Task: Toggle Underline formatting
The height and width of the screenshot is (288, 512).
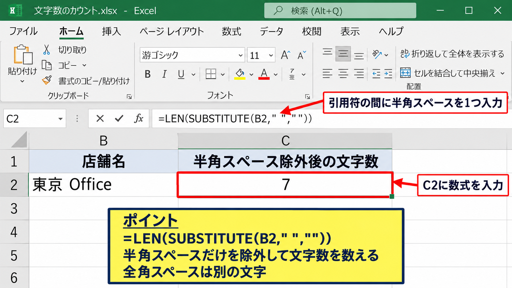Action: tap(181, 74)
